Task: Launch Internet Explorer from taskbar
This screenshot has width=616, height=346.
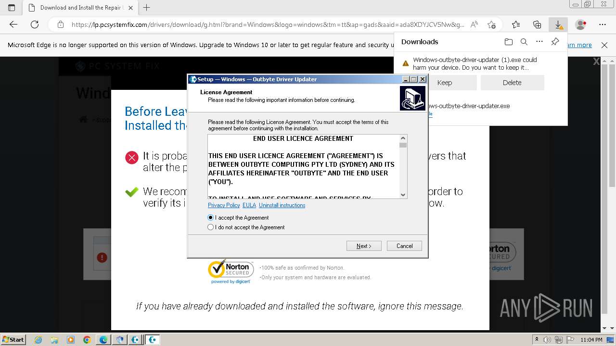Action: (38, 340)
